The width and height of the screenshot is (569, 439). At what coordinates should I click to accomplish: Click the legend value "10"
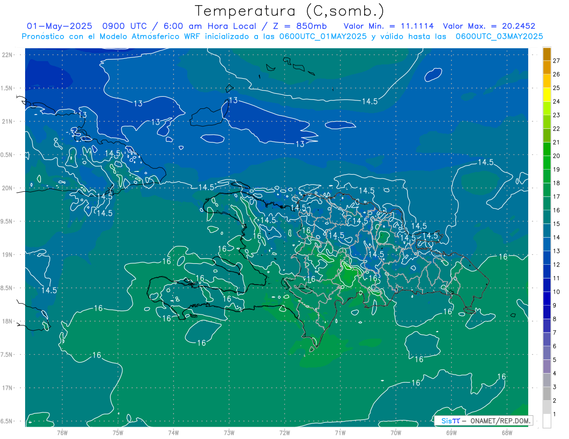pyautogui.click(x=557, y=292)
